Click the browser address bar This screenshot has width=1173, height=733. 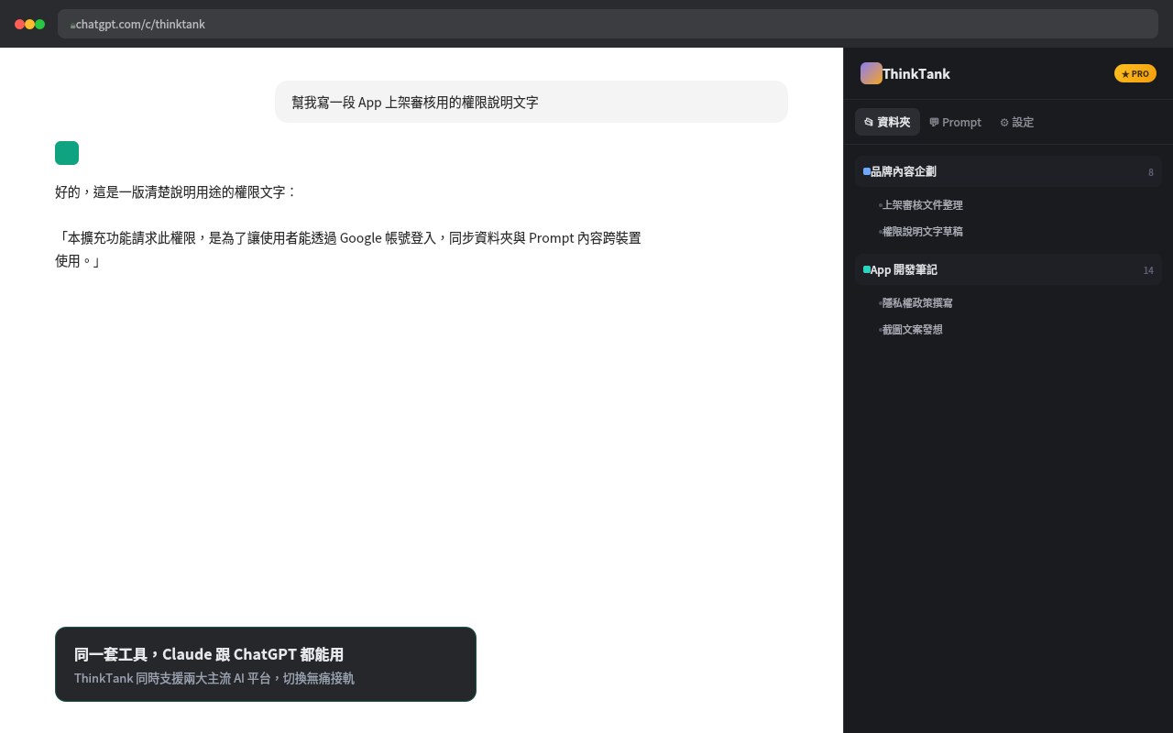point(608,24)
